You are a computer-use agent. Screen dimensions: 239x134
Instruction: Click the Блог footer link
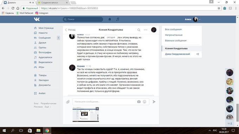(x=36, y=103)
